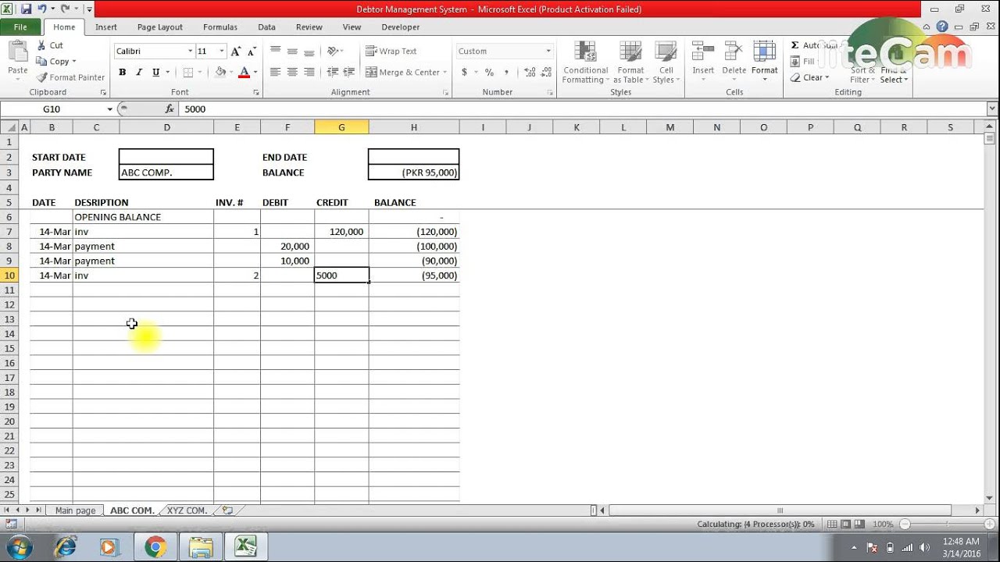Click the Copy icon
Image resolution: width=1000 pixels, height=562 pixels.
41,62
